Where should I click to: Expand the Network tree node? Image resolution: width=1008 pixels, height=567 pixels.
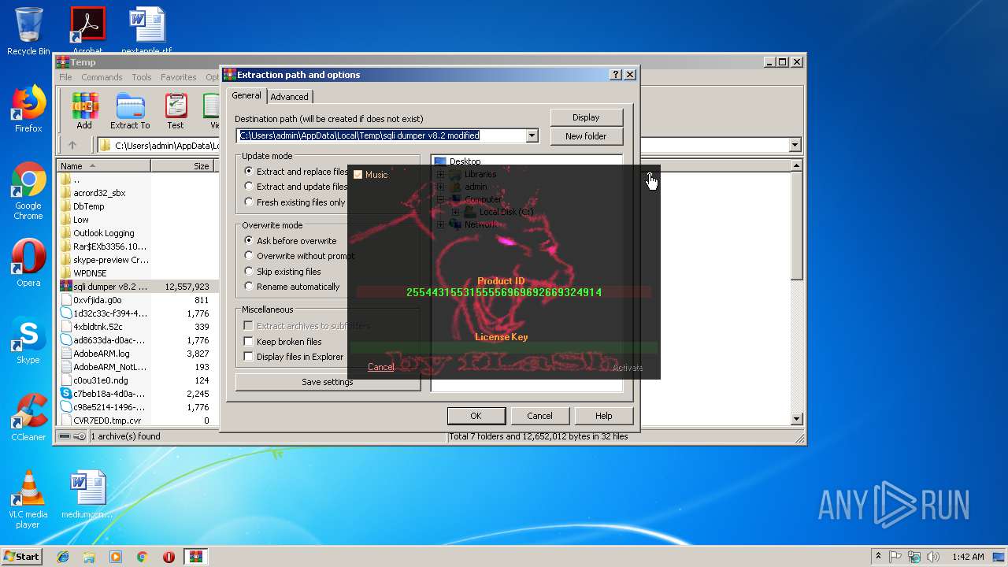(440, 224)
